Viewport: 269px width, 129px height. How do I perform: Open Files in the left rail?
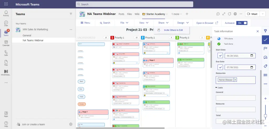6,63
